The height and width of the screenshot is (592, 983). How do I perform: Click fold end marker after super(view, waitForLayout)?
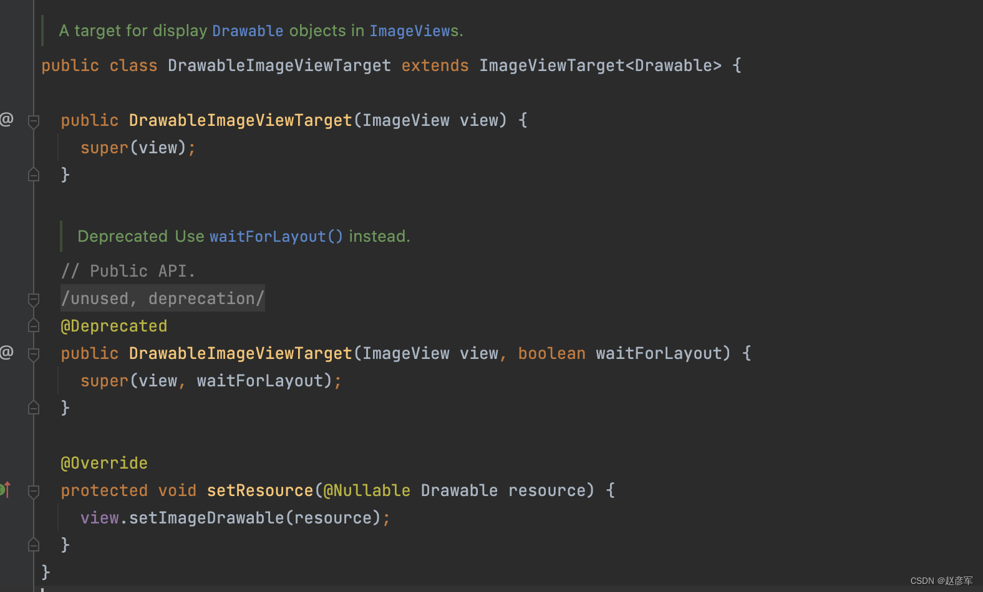point(34,408)
